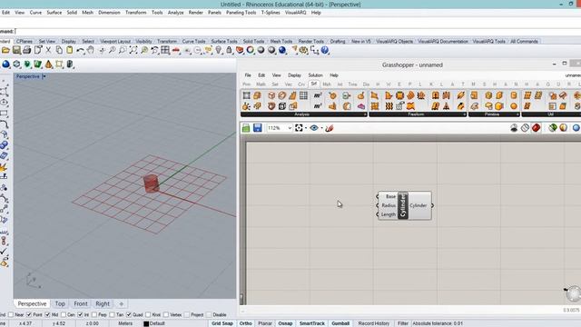Click the four-viewport layout icon
581x327 pixels.
(x=165, y=50)
